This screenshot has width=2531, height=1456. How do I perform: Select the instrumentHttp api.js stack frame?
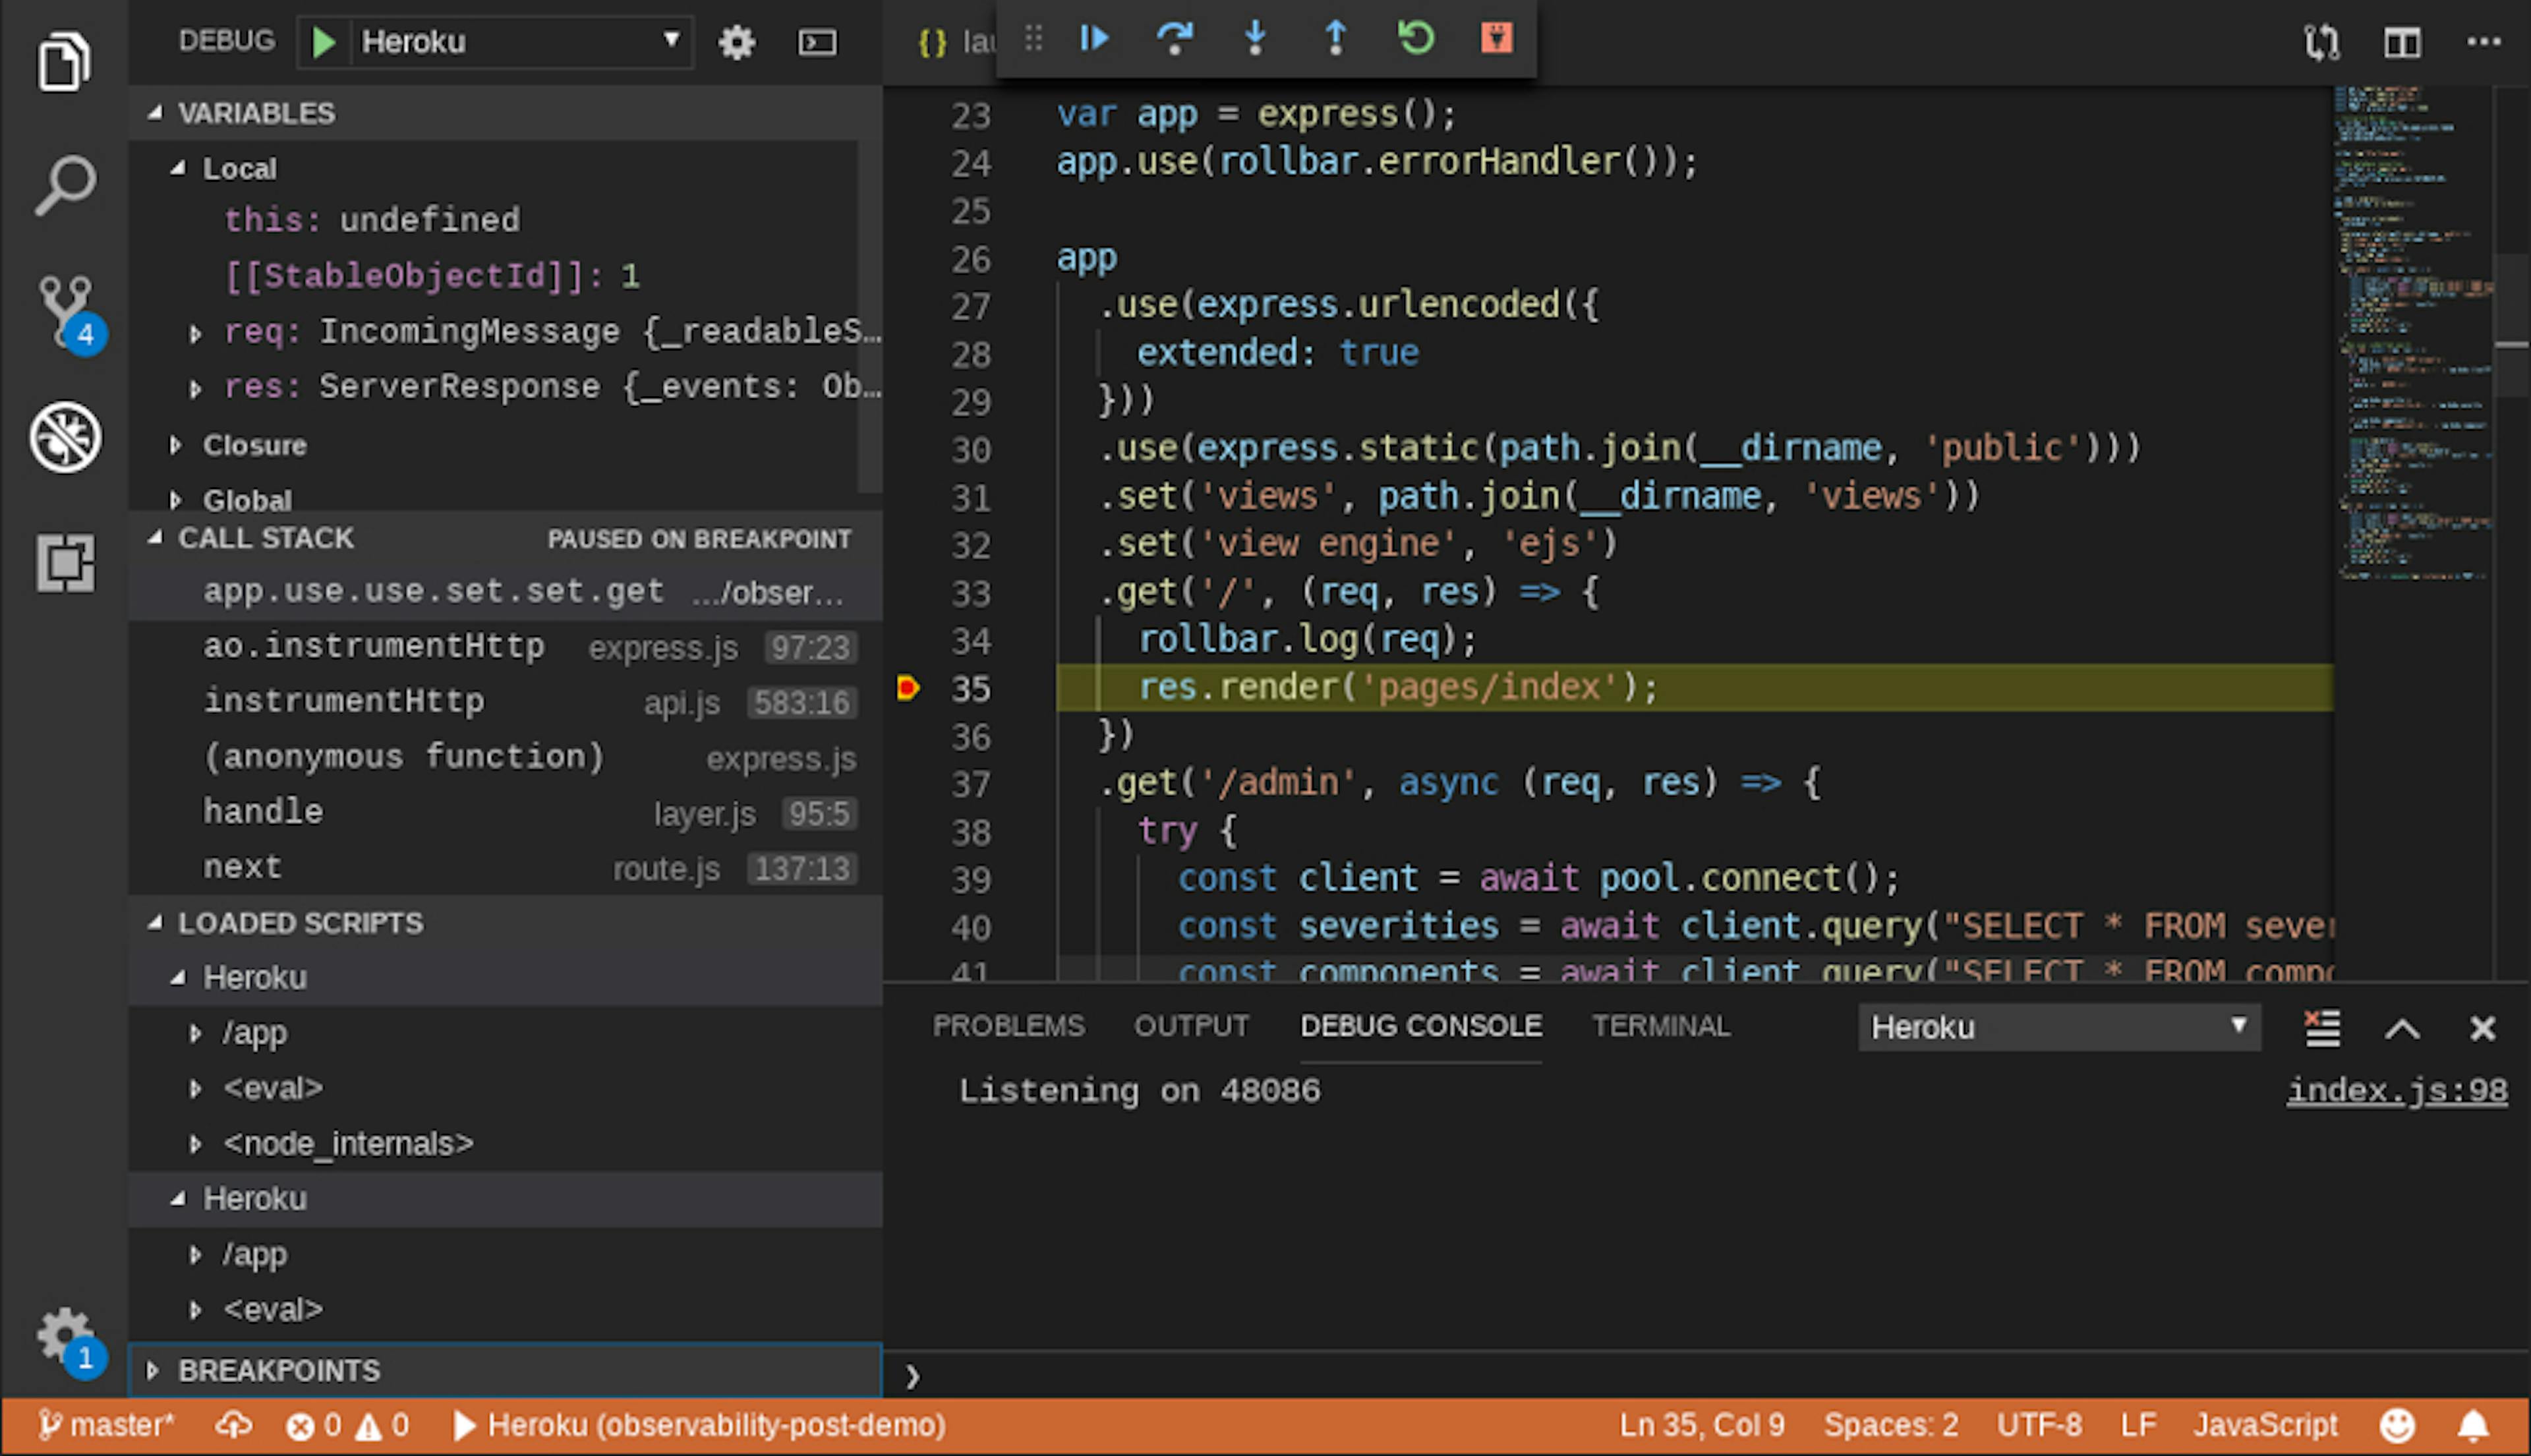[x=505, y=702]
